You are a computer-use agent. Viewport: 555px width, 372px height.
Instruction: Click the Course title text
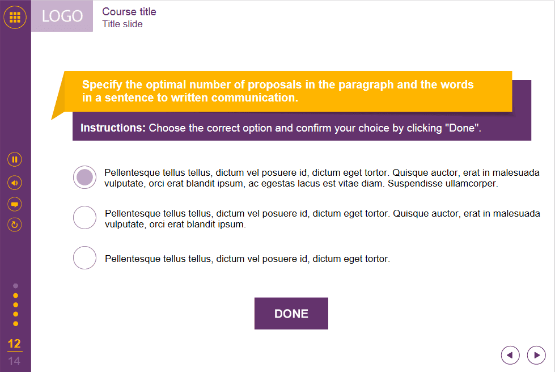tap(129, 12)
